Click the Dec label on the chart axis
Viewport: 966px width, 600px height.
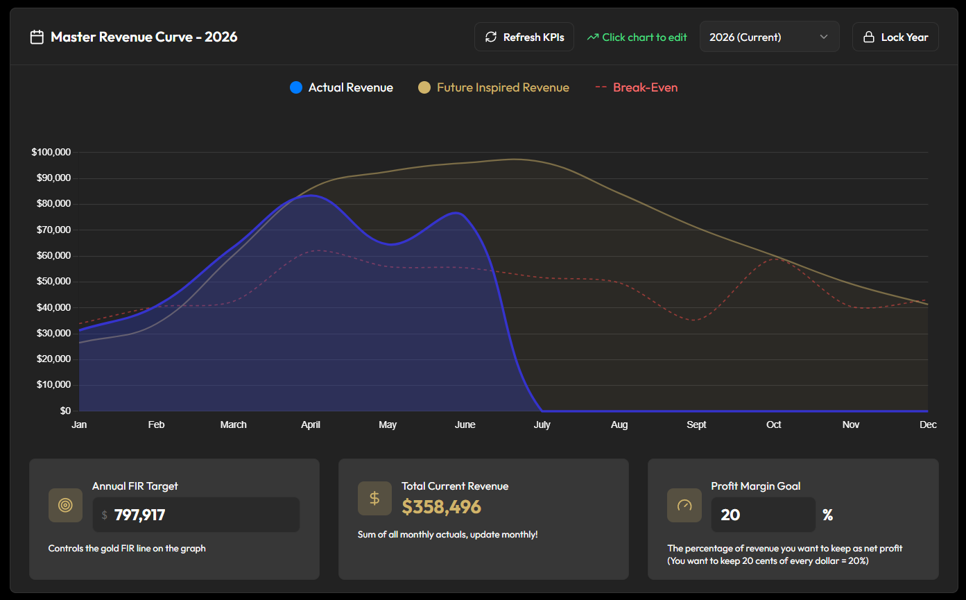928,425
